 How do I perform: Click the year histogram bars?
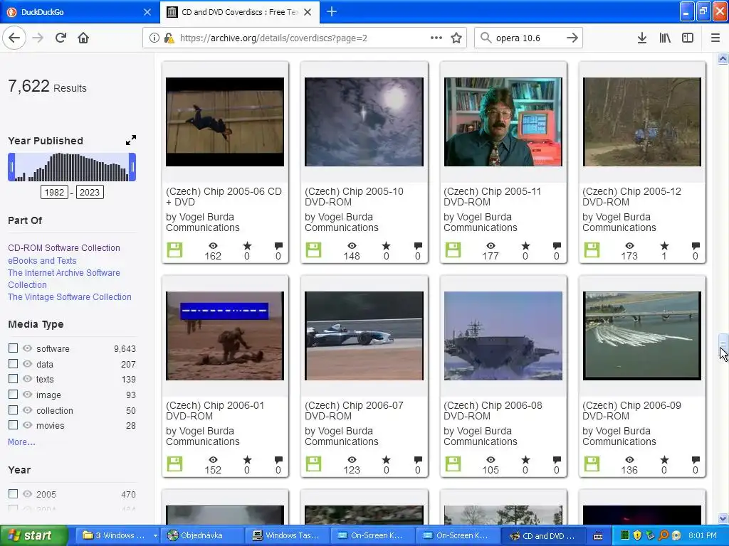(72, 167)
